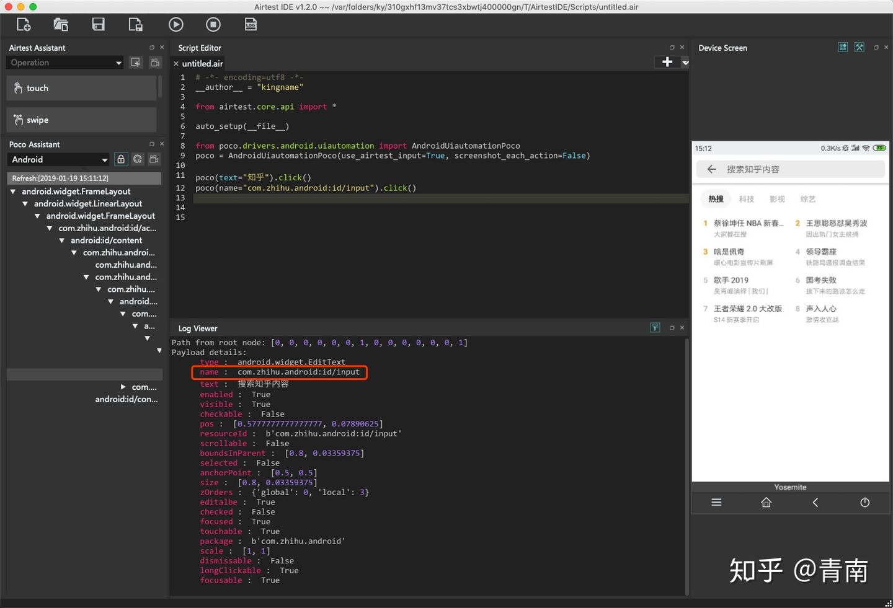Screen dimensions: 893x608
Task: Close the untitled.air tab
Action: click(x=176, y=64)
